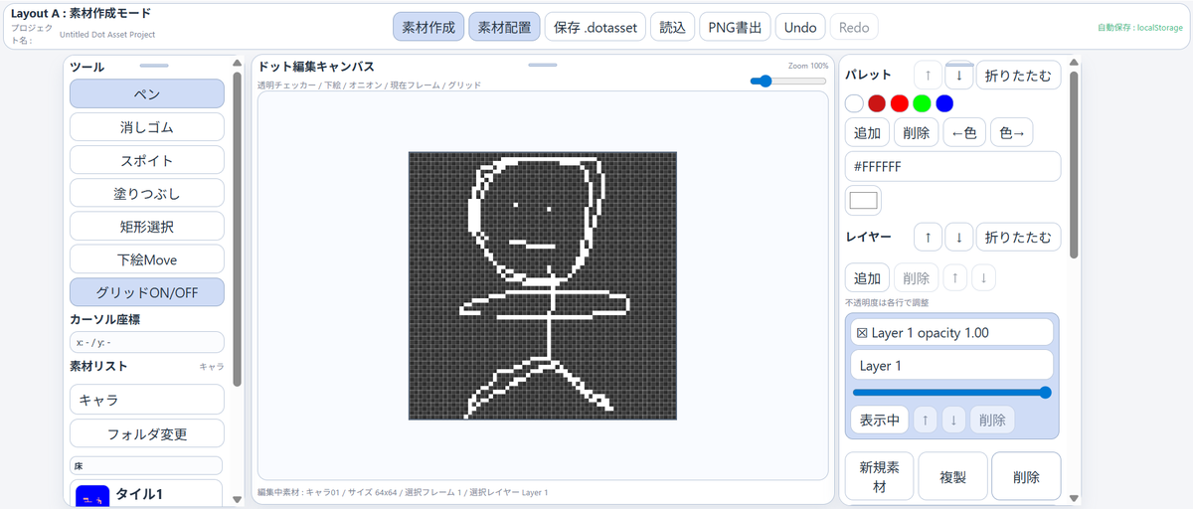The image size is (1193, 509).
Task: Toggle グリッドON/OFF grid display
Action: tap(147, 292)
